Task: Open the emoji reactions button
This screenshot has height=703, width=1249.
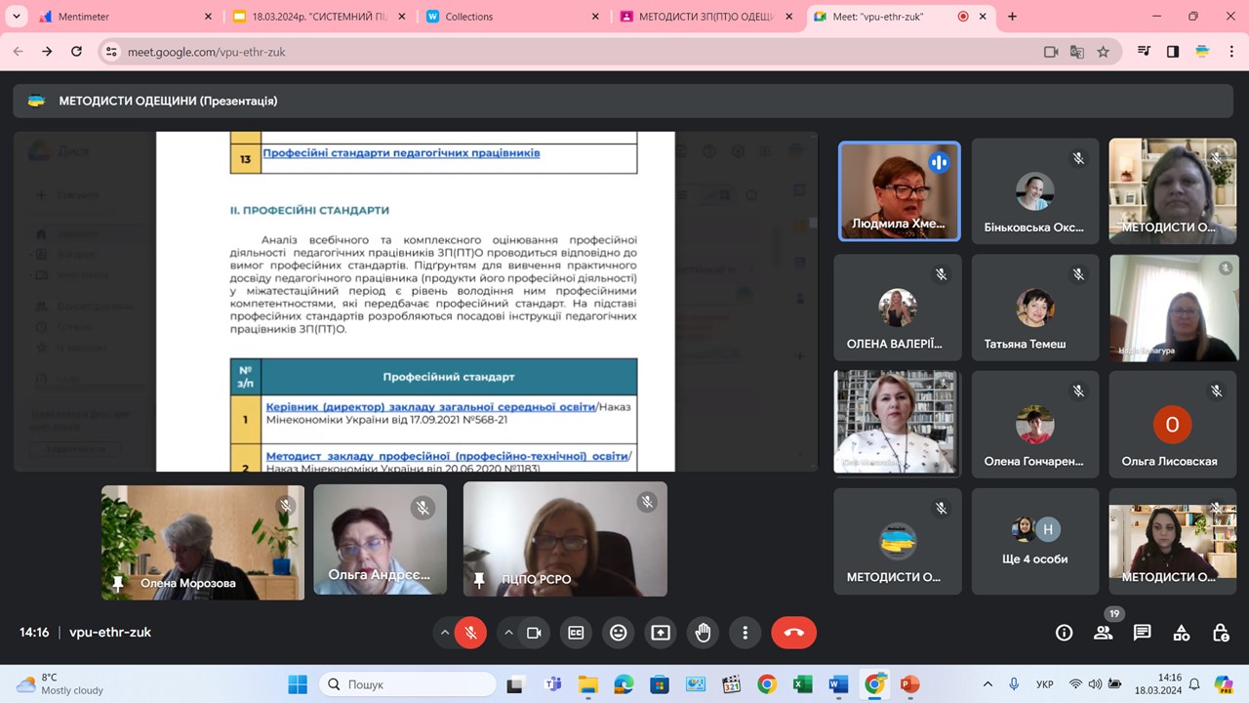Action: [618, 633]
